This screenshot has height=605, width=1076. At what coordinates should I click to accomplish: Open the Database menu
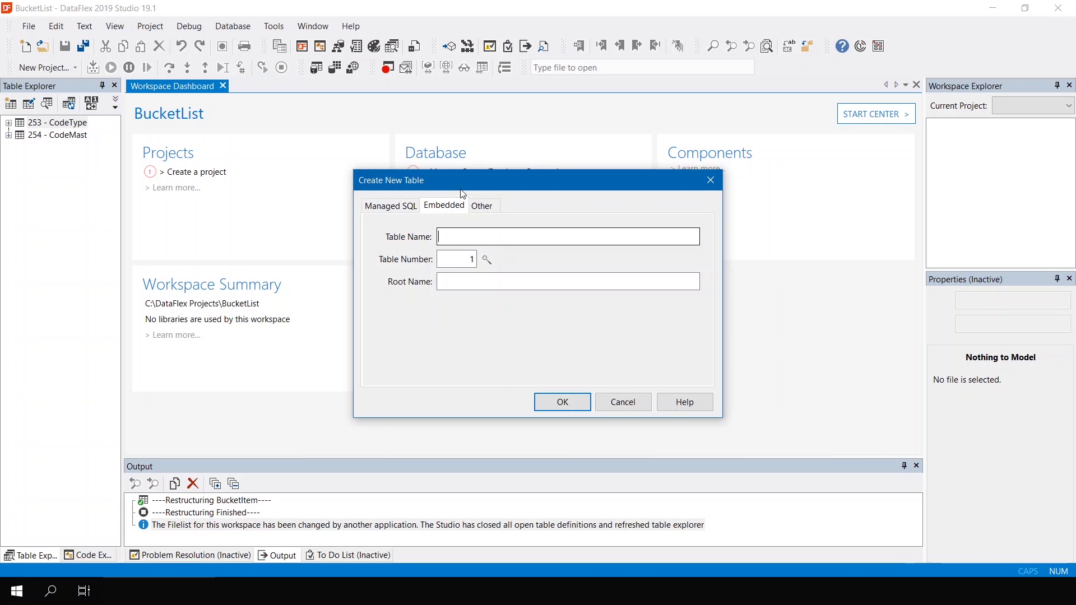233,26
